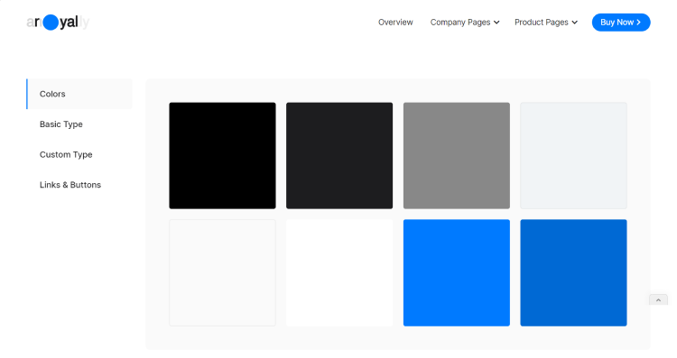
Task: Click the blue circle logo icon
Action: click(x=51, y=23)
